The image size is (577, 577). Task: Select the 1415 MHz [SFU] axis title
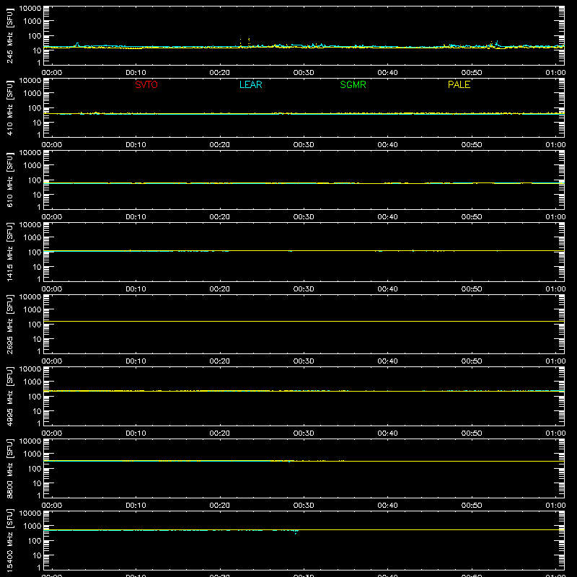tap(10, 252)
